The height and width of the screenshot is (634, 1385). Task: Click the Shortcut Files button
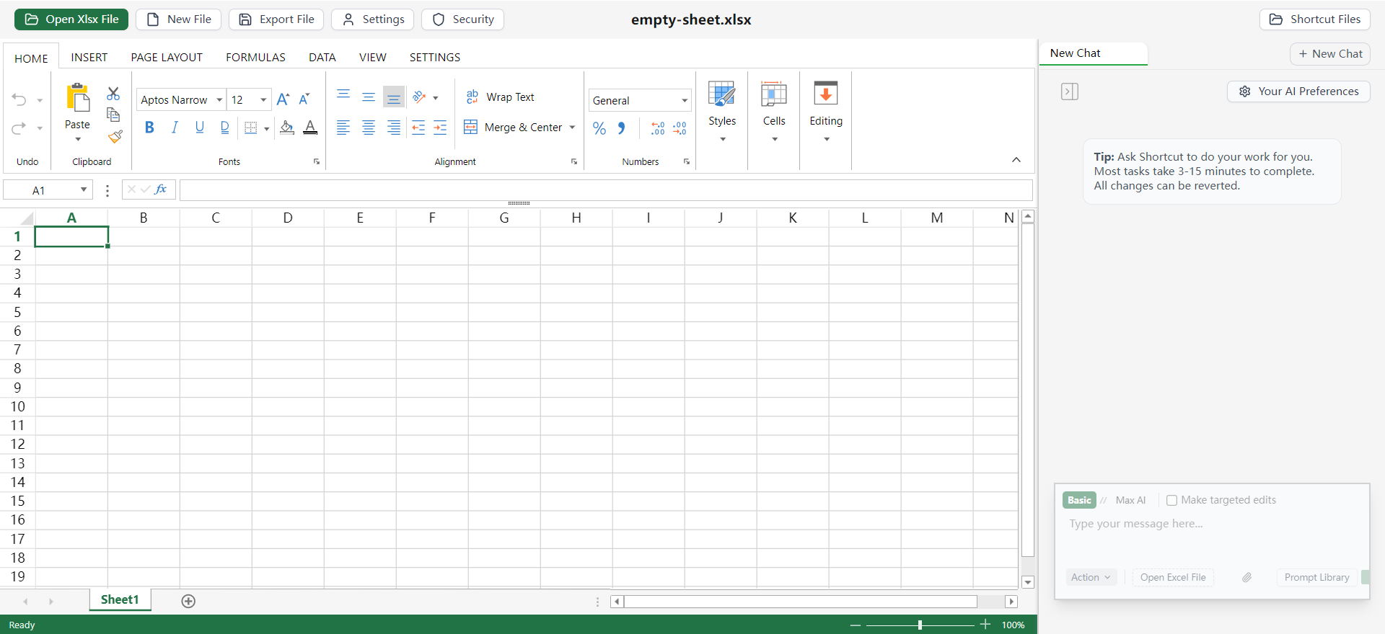coord(1315,19)
